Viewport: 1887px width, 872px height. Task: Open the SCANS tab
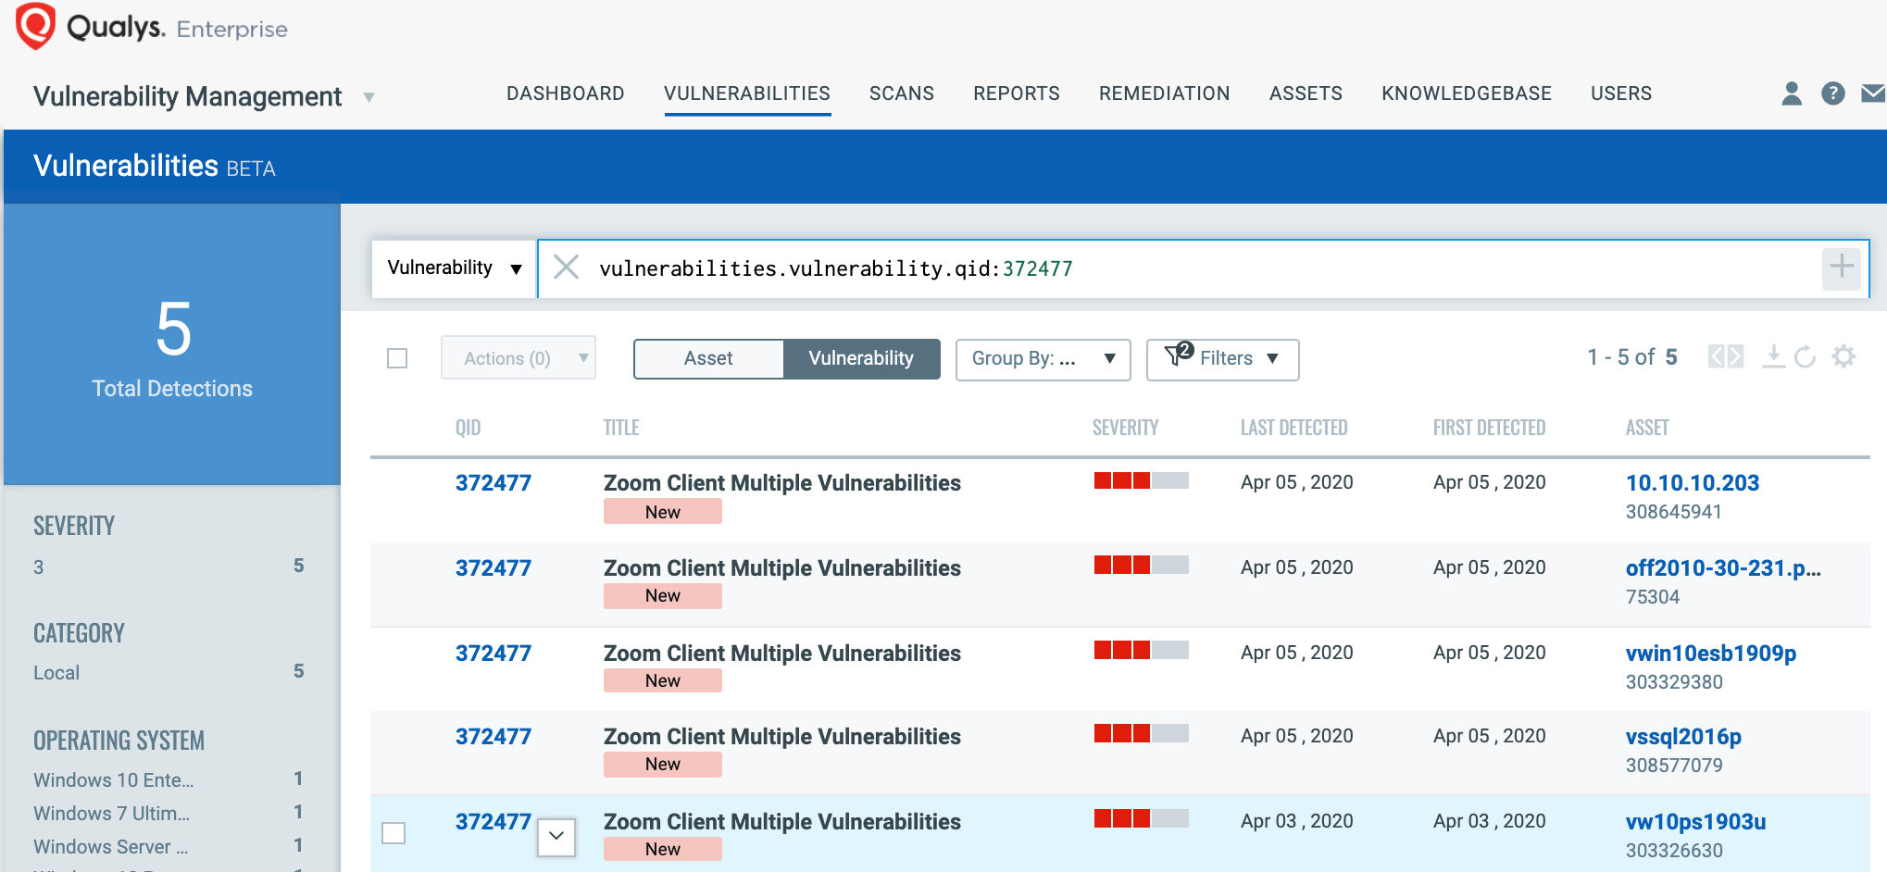[x=902, y=93]
